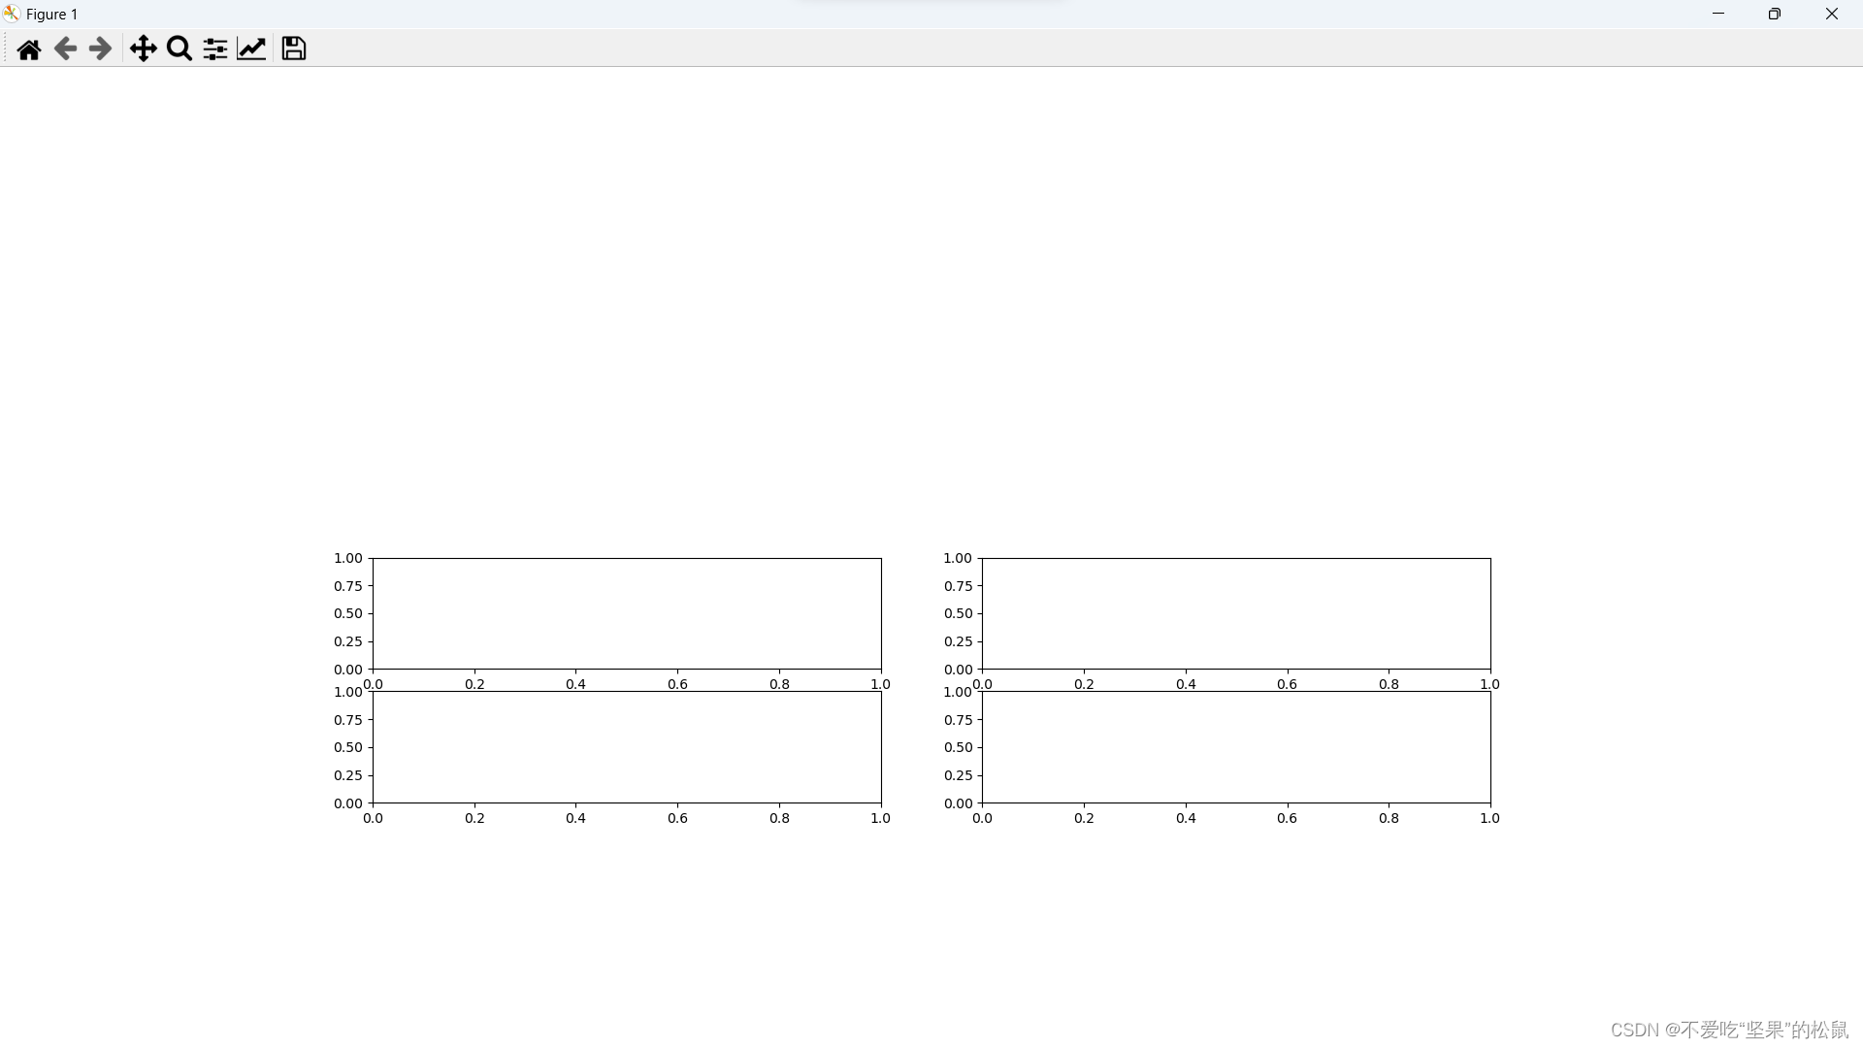1863x1048 pixels.
Task: Click 1.0 x-tick label of bottom-right subplot
Action: [x=1489, y=818]
